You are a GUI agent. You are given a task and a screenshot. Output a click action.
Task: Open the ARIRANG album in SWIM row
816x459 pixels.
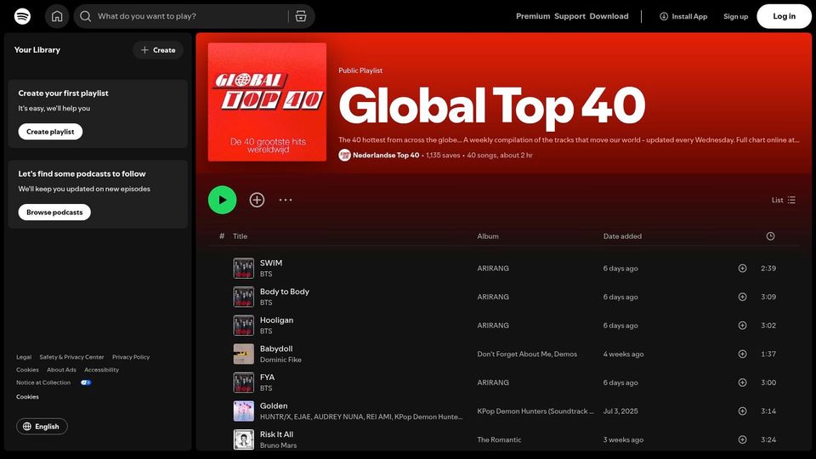(493, 269)
